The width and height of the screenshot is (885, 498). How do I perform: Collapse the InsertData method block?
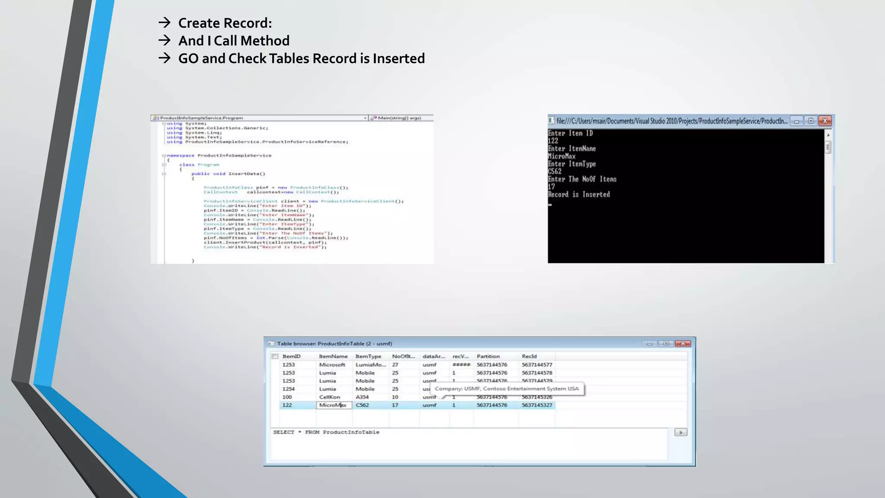[x=164, y=174]
